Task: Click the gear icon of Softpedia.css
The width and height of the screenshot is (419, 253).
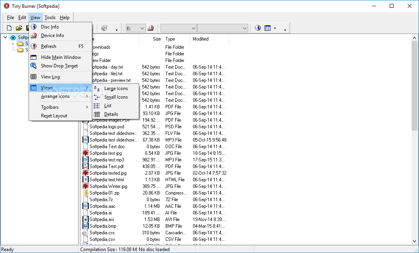Action: click(86, 233)
